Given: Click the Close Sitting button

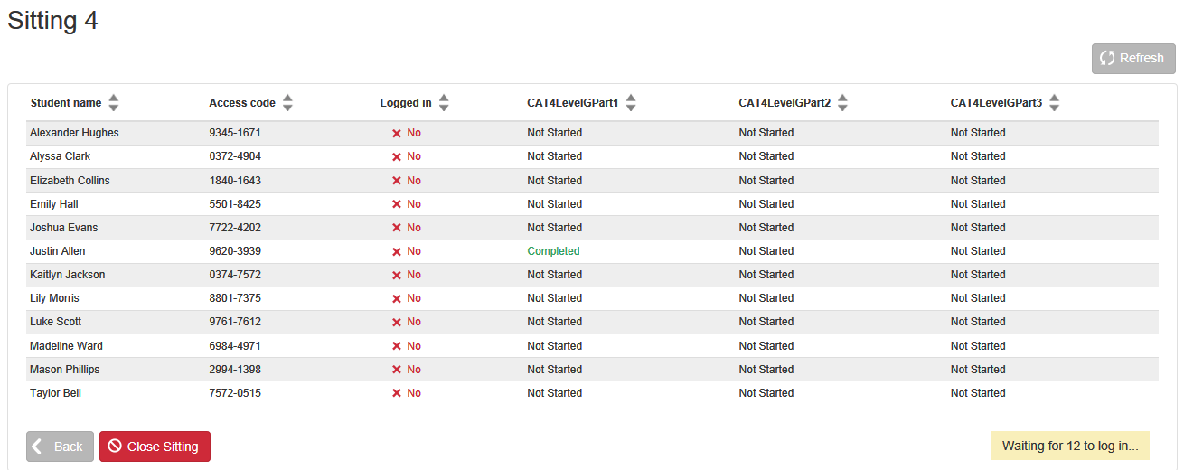Looking at the screenshot, I should click(x=155, y=446).
